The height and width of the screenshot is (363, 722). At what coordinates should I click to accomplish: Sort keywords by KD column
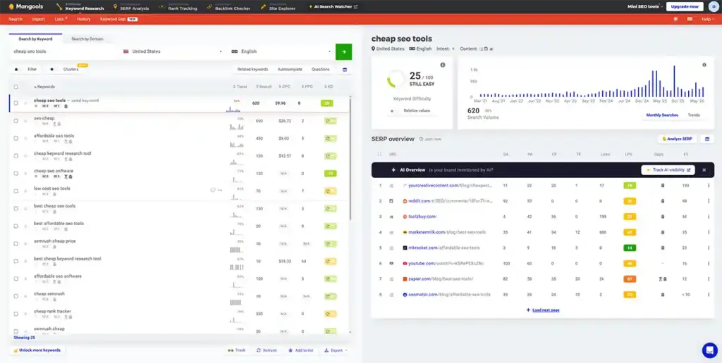click(329, 87)
